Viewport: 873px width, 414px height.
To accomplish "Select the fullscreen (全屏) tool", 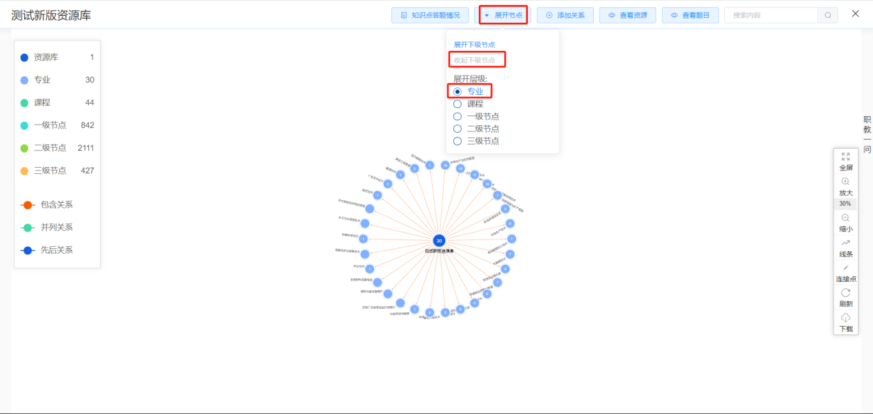I will pyautogui.click(x=845, y=162).
